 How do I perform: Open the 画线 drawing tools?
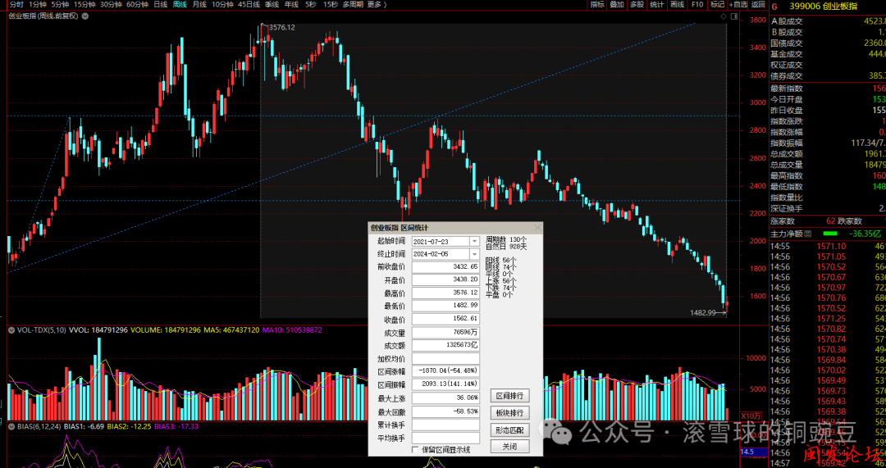click(x=677, y=4)
